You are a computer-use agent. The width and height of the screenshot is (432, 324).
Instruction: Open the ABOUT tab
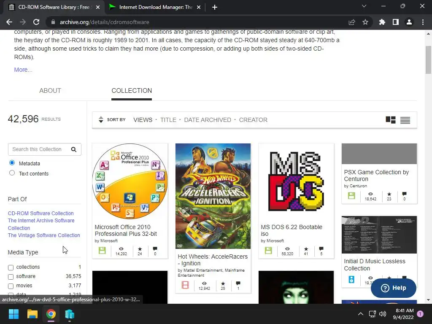point(50,91)
